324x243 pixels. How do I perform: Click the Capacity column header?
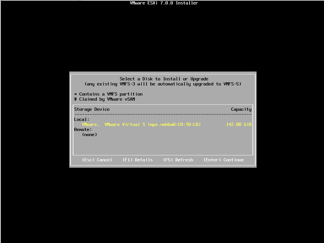click(241, 109)
